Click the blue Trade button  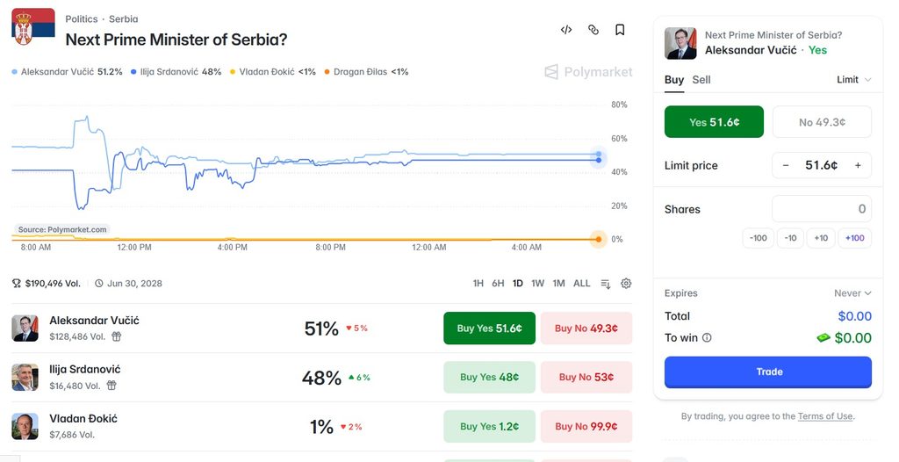[768, 372]
